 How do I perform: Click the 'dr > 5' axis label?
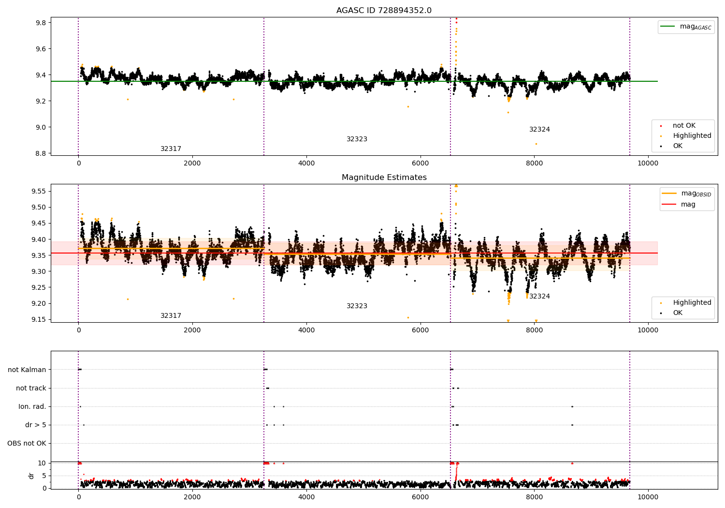[x=36, y=425]
